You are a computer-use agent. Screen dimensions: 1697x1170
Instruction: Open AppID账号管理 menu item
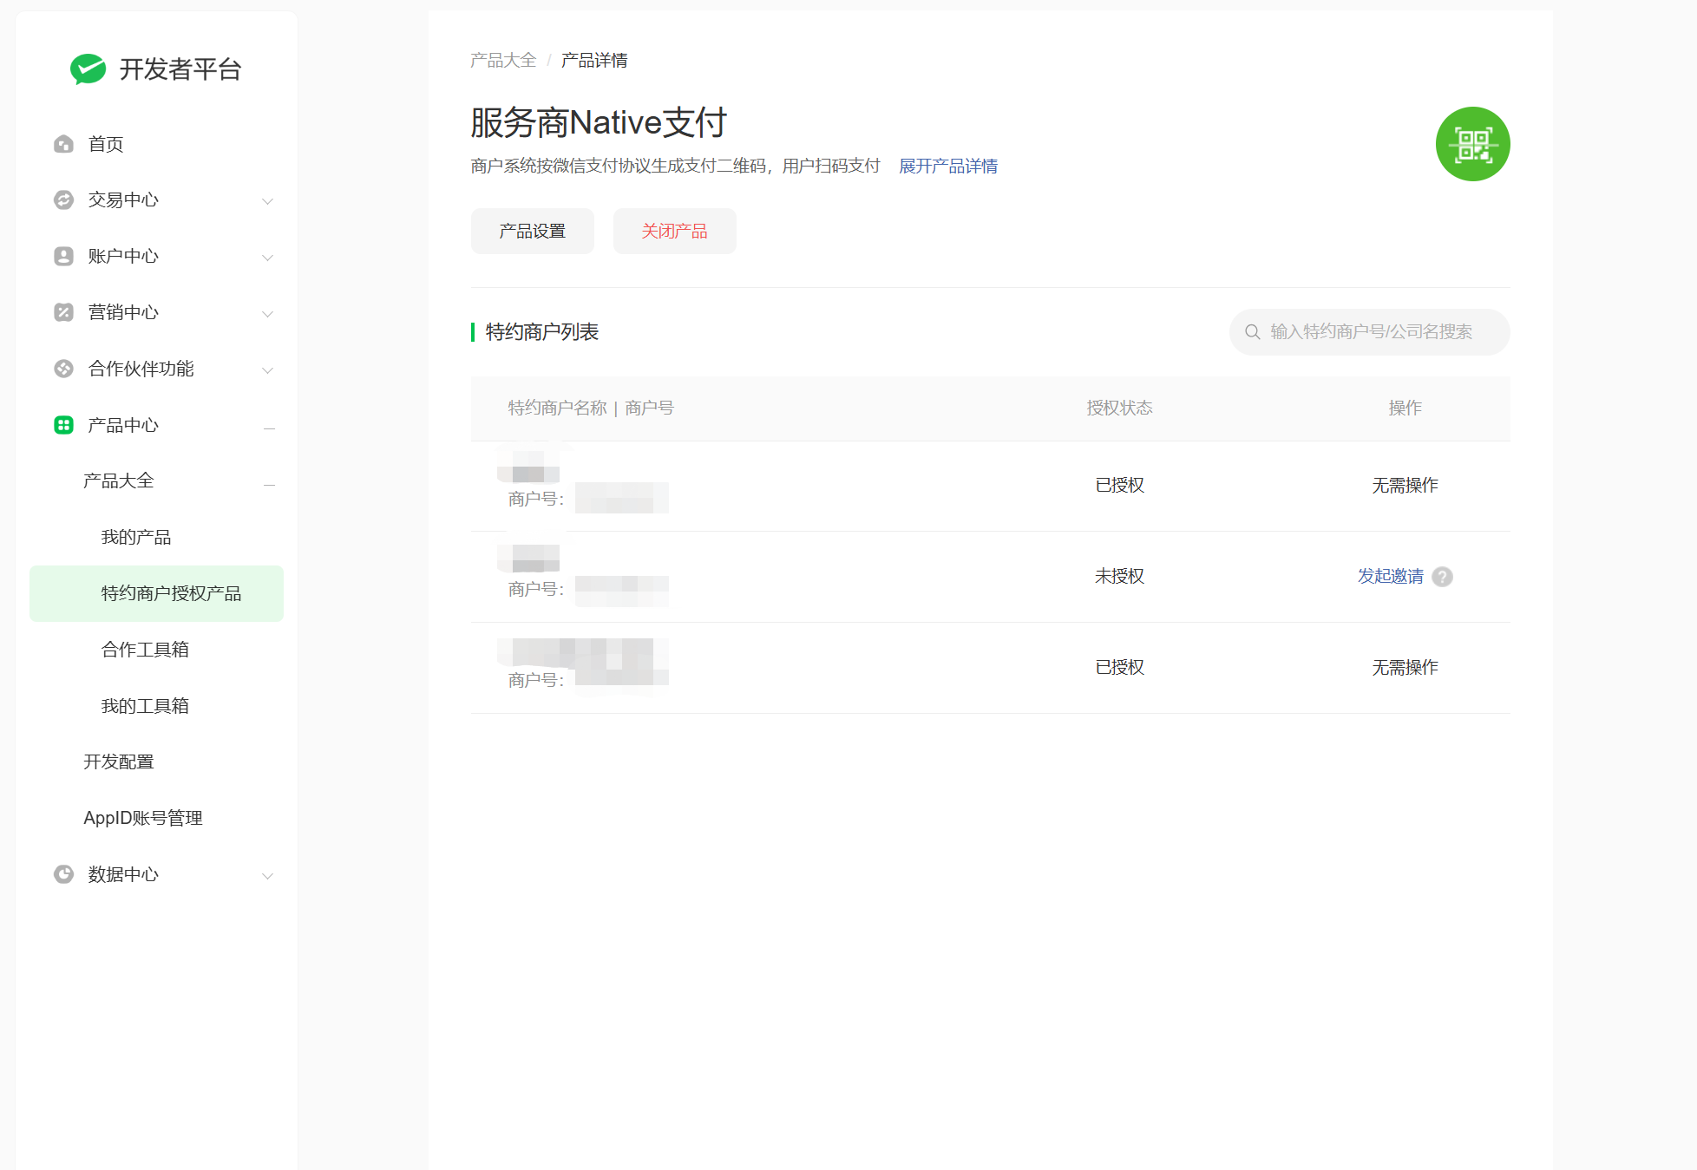click(x=143, y=818)
